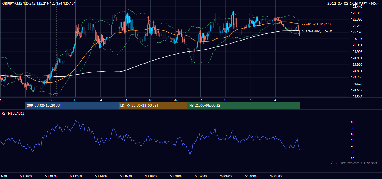Click hour label 10 under price chart

point(51,100)
